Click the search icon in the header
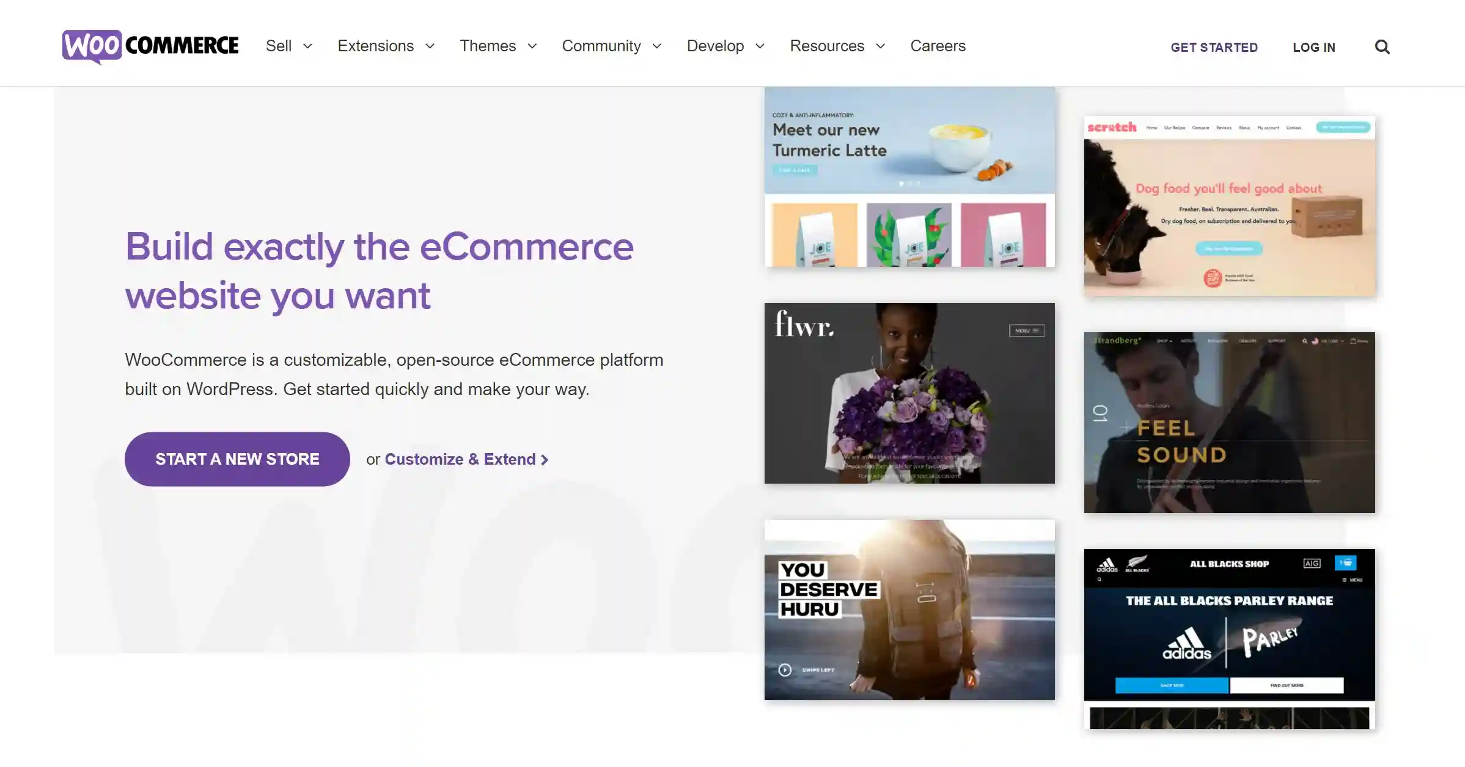The height and width of the screenshot is (767, 1465). click(x=1382, y=46)
